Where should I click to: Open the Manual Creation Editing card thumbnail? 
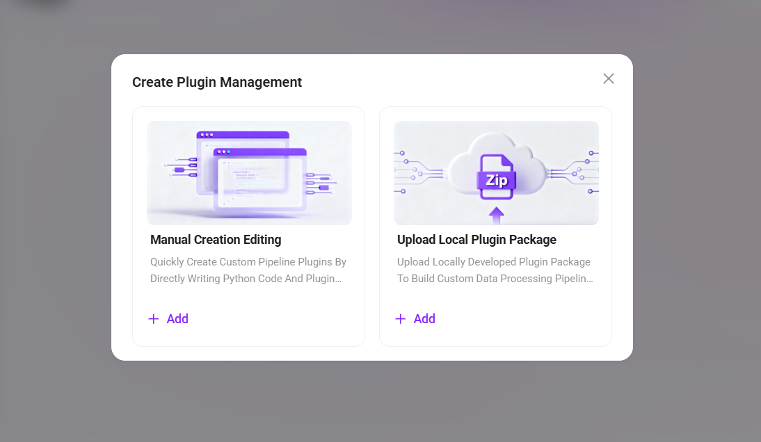(x=249, y=173)
